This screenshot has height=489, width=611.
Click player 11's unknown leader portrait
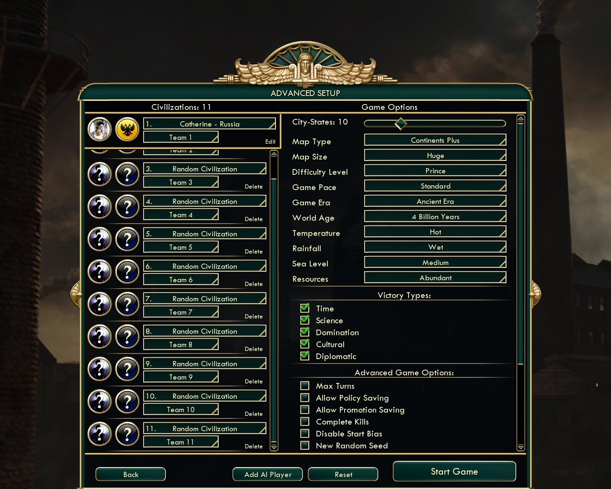[100, 435]
